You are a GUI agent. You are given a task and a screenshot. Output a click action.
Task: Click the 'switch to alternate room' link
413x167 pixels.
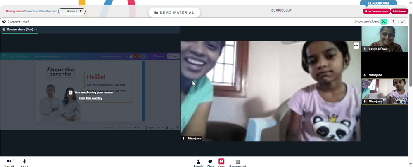(42, 11)
